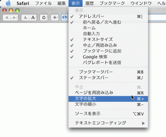Screen dimensions: 166x137
Task: Zoom the window with the green button
Action: pos(17,11)
